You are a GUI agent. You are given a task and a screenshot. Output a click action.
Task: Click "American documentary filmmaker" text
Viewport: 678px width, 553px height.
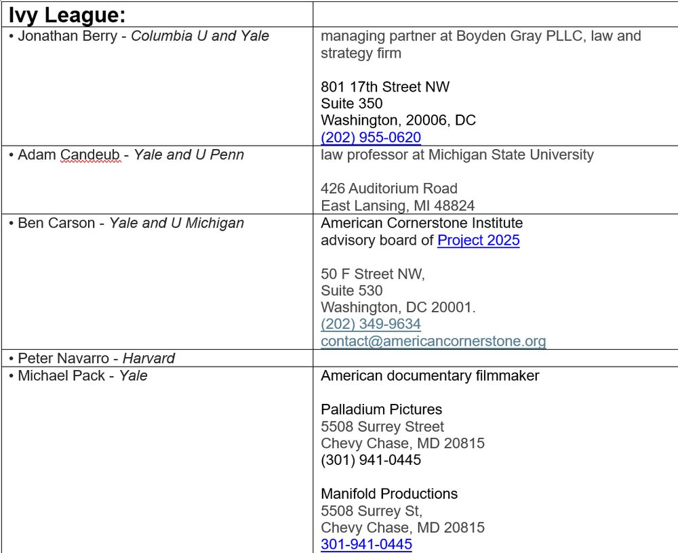pyautogui.click(x=431, y=375)
